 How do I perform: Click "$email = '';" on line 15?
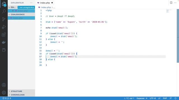(x=53, y=51)
